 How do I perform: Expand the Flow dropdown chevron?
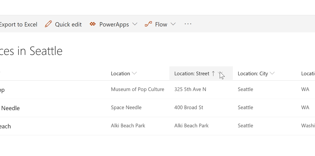pyautogui.click(x=173, y=24)
